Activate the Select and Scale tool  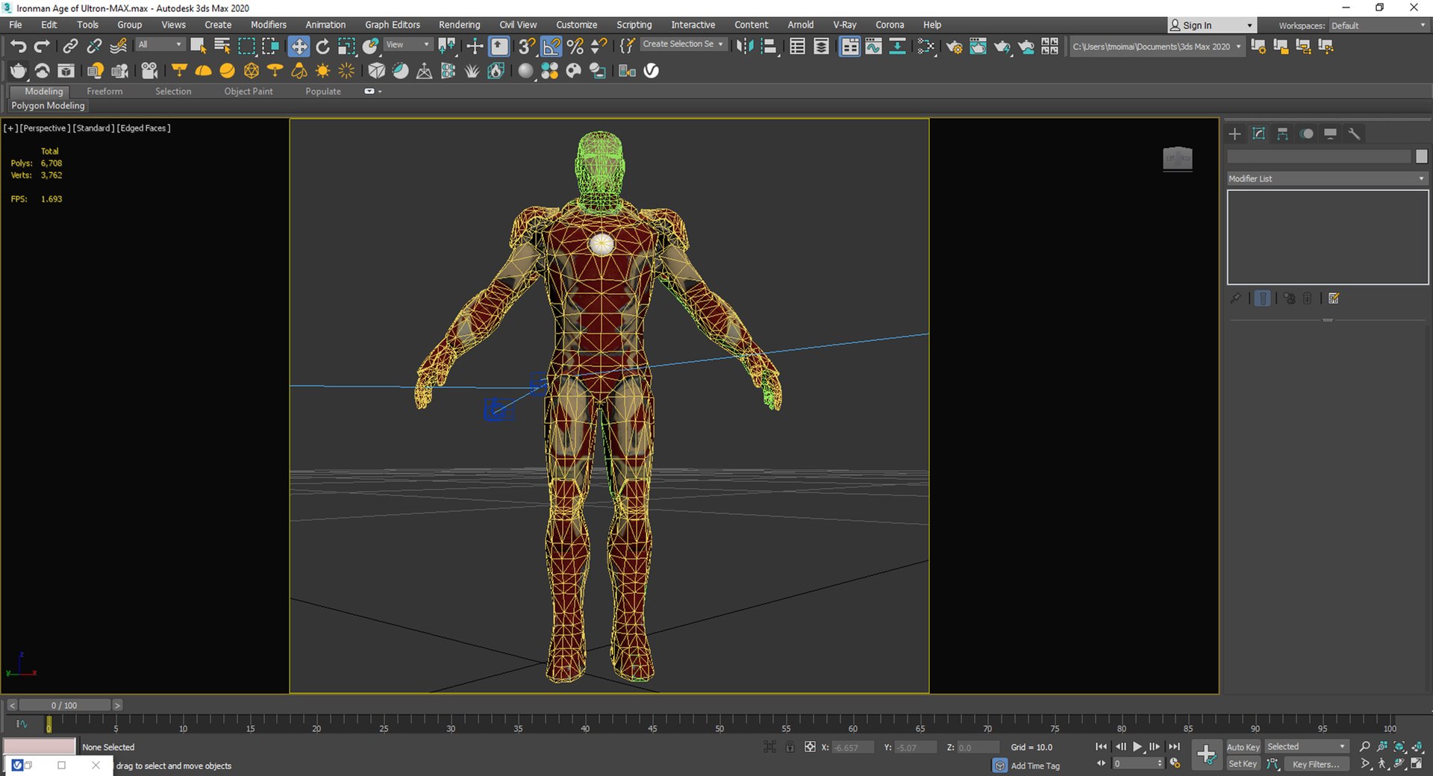tap(346, 46)
